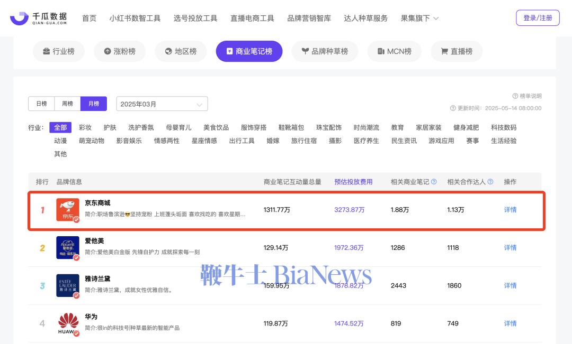Open the 雅诗兰黛 brand logo
This screenshot has width=572, height=344.
pyautogui.click(x=68, y=285)
